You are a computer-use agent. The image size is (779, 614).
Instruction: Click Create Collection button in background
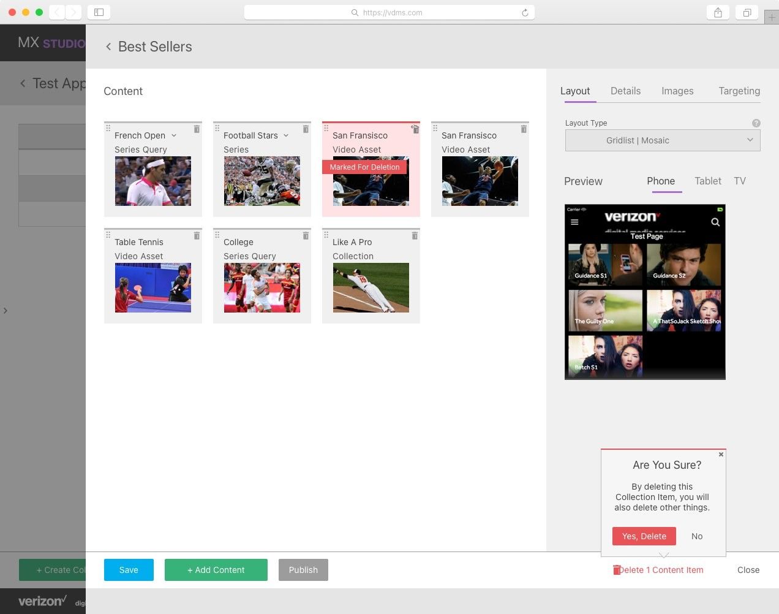pos(53,570)
